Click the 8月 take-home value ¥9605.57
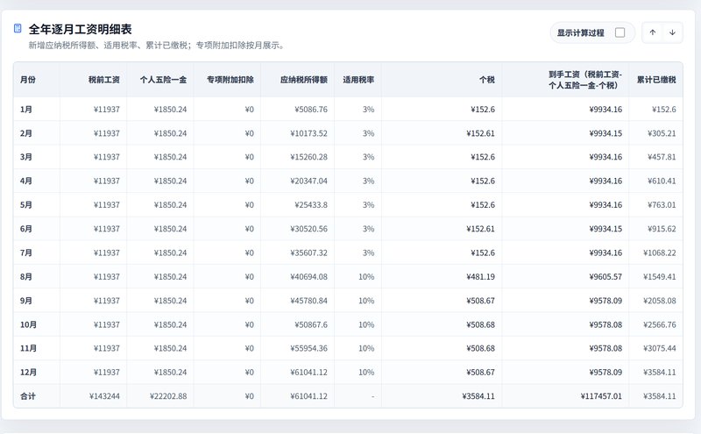This screenshot has width=701, height=434. click(x=605, y=277)
